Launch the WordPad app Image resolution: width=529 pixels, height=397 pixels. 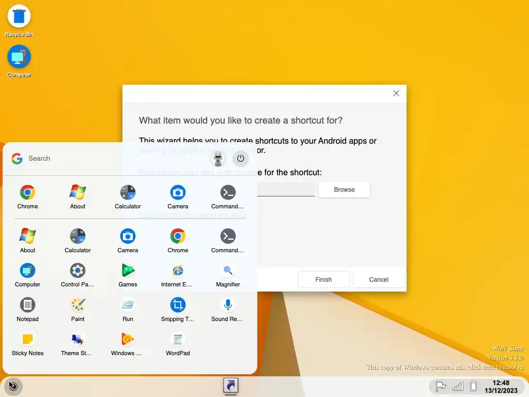click(178, 344)
